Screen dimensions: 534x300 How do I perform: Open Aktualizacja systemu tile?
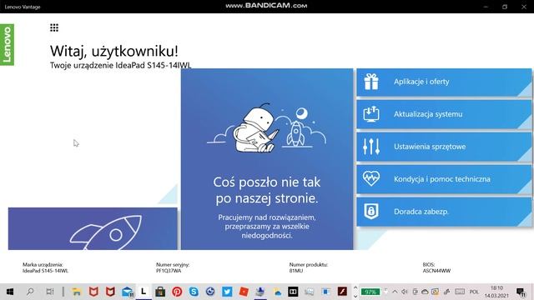(444, 114)
